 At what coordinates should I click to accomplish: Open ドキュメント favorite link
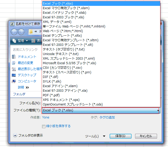27,57
